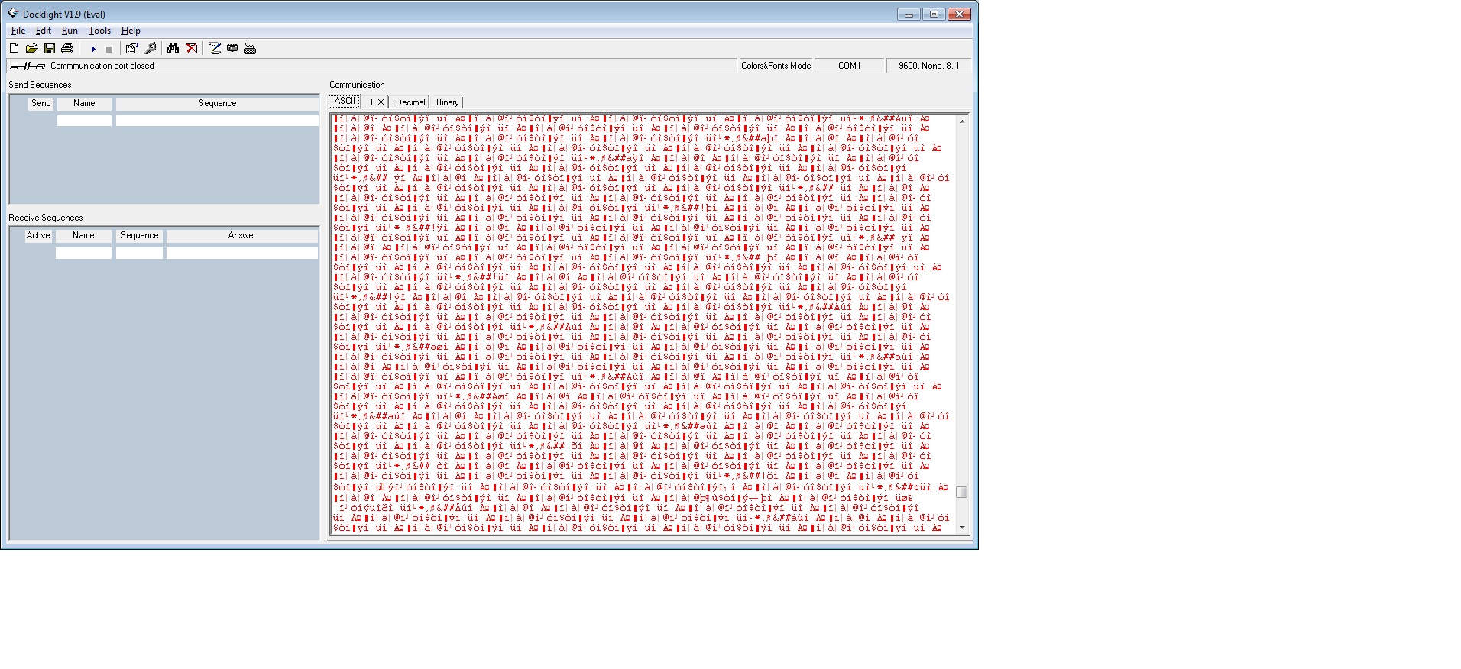Open the Help menu
Viewport: 1461px width, 669px height.
coord(131,31)
